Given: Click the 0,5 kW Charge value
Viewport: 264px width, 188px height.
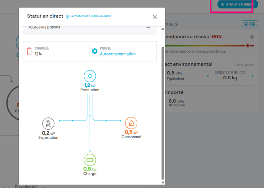Looking at the screenshot, I should (90, 169).
